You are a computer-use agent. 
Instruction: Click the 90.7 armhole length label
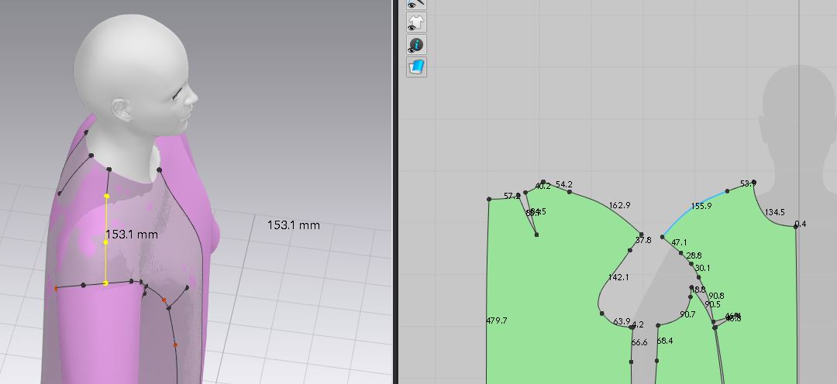pos(687,314)
